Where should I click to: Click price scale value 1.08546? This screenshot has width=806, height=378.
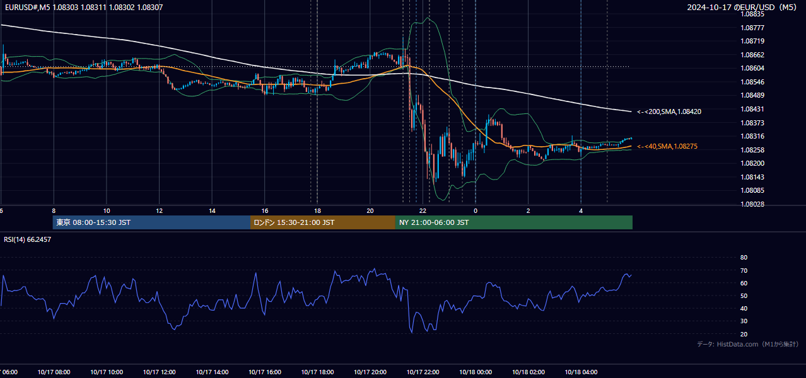(x=752, y=82)
